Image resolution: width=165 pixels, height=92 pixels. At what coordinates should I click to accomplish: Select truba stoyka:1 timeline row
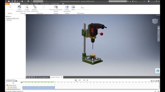tap(13, 87)
